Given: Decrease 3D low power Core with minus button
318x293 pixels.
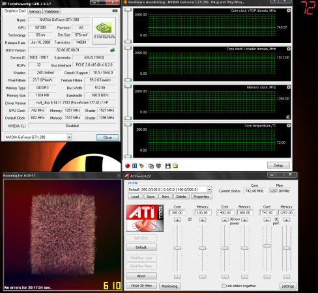Looking at the screenshot, I should coord(225,277).
